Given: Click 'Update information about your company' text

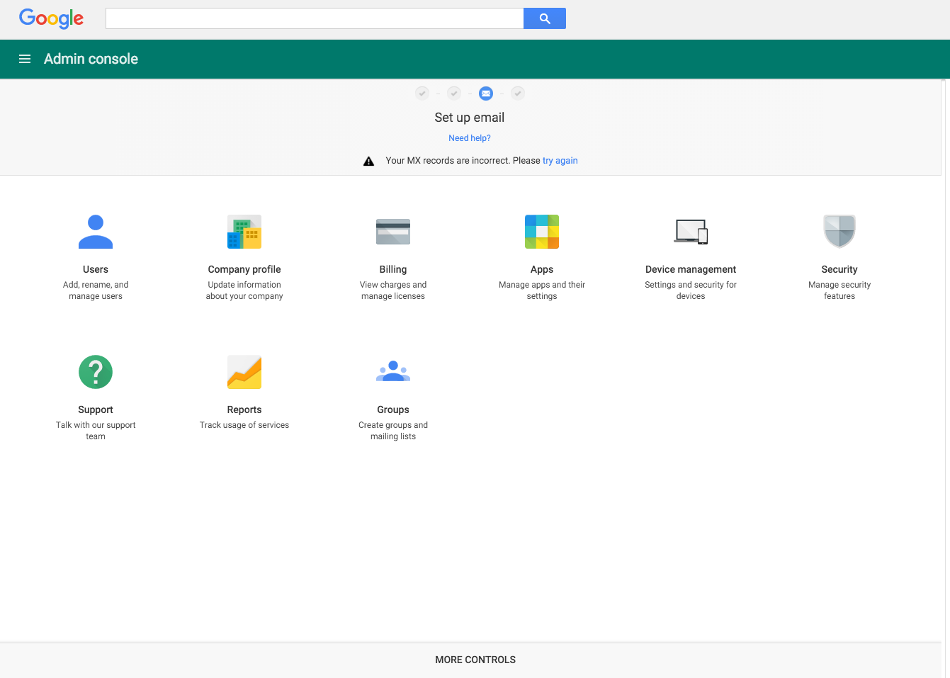Looking at the screenshot, I should click(244, 290).
